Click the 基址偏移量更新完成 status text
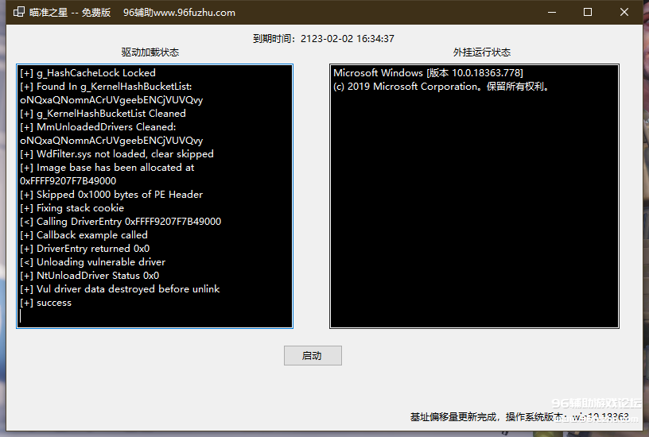 coord(453,416)
